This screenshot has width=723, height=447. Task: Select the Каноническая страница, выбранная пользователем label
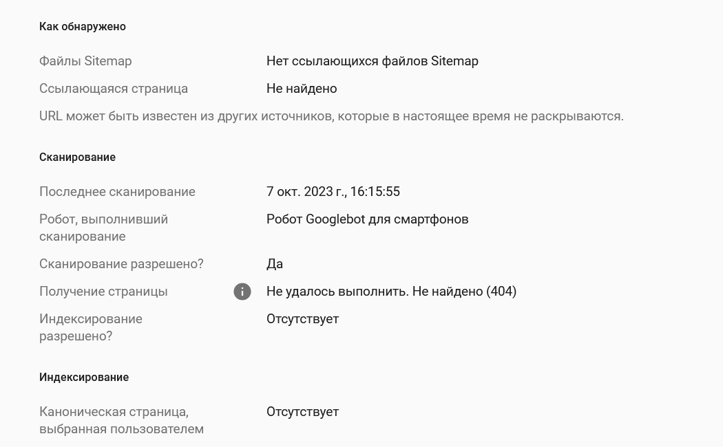(121, 421)
